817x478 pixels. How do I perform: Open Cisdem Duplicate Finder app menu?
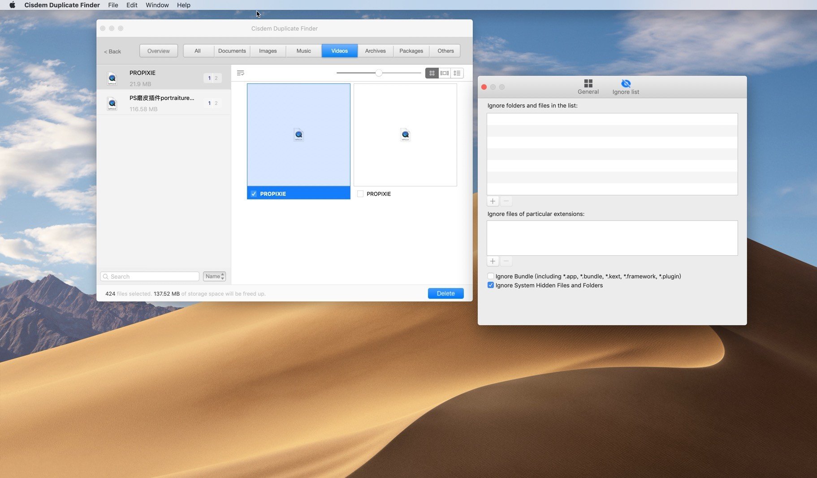pyautogui.click(x=62, y=5)
